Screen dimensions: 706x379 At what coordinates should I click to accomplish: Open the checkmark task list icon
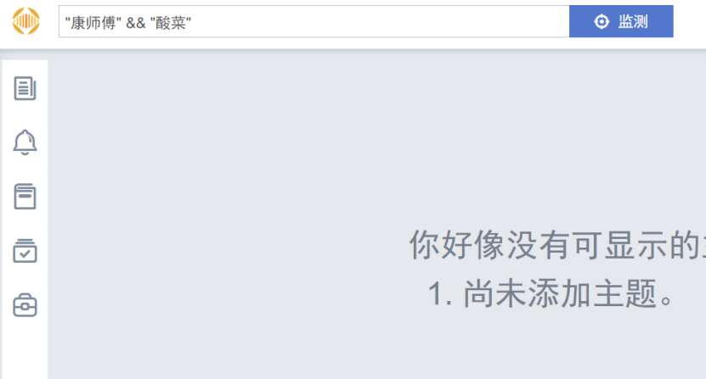pyautogui.click(x=25, y=251)
